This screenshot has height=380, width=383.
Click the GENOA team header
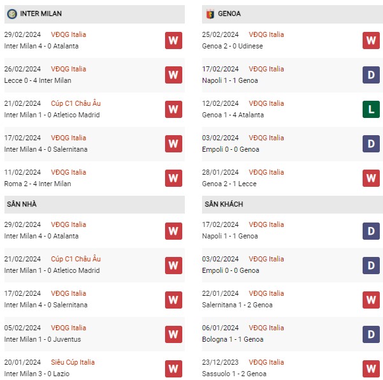[x=293, y=14]
